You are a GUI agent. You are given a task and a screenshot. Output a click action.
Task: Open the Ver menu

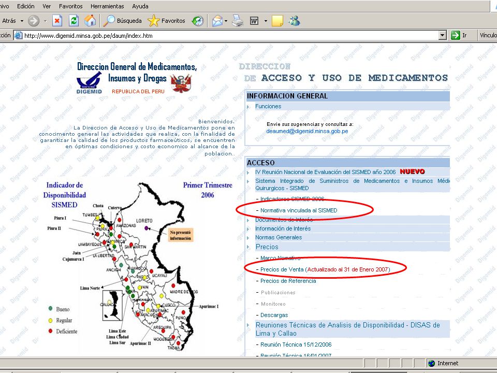(x=47, y=6)
